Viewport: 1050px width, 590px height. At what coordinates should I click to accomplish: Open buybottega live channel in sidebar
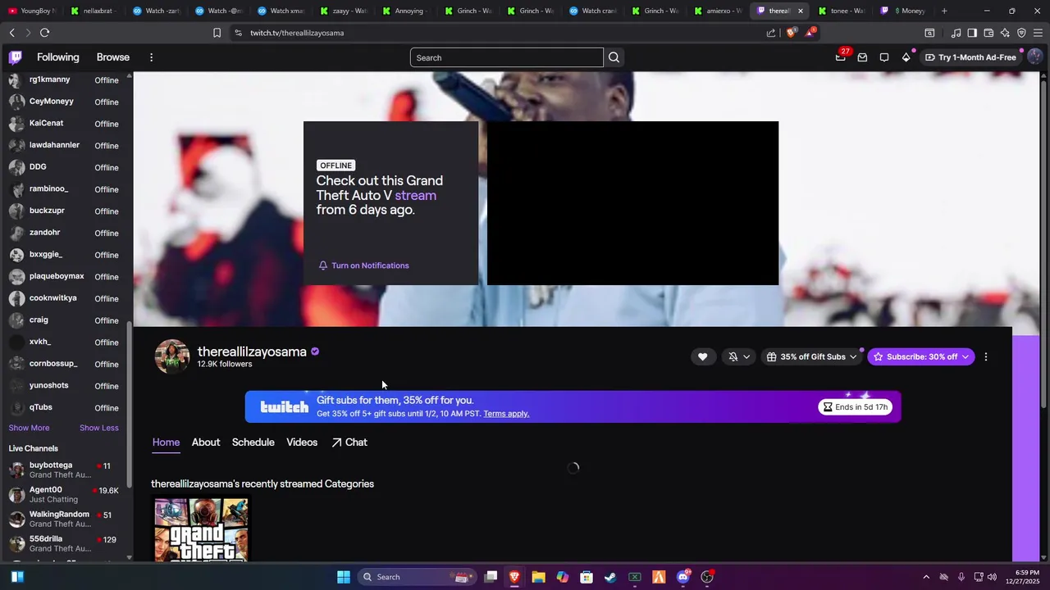point(66,470)
